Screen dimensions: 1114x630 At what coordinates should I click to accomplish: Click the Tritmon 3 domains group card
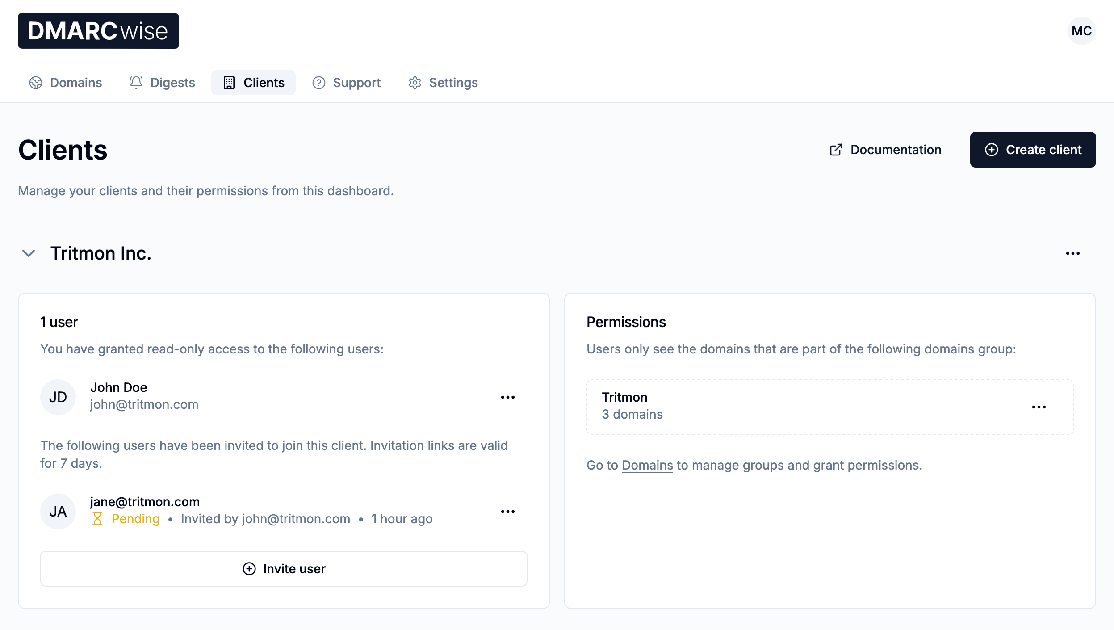[x=830, y=407]
